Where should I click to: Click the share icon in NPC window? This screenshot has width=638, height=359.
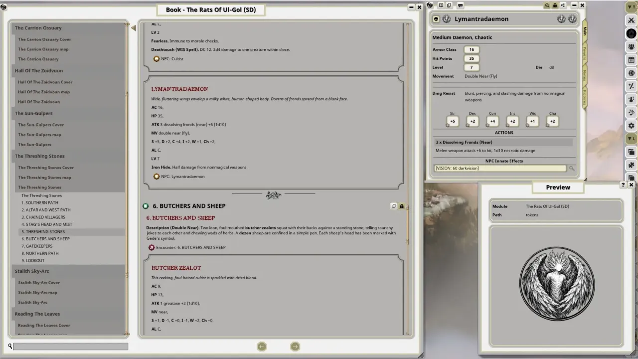563,5
